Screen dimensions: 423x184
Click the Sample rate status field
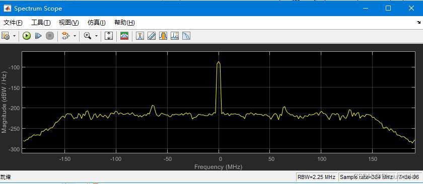[x=367, y=177]
